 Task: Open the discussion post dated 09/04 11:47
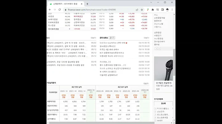click(113, 65)
